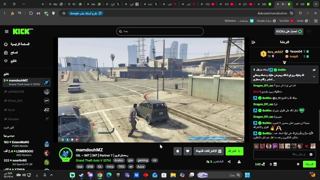Viewport: 320px width, 180px height.
Task: Open Chrome extensions puzzle icon
Action: 31,13
